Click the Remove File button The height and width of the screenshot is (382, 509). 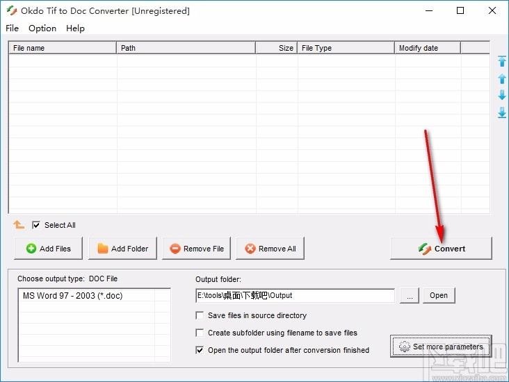(196, 249)
